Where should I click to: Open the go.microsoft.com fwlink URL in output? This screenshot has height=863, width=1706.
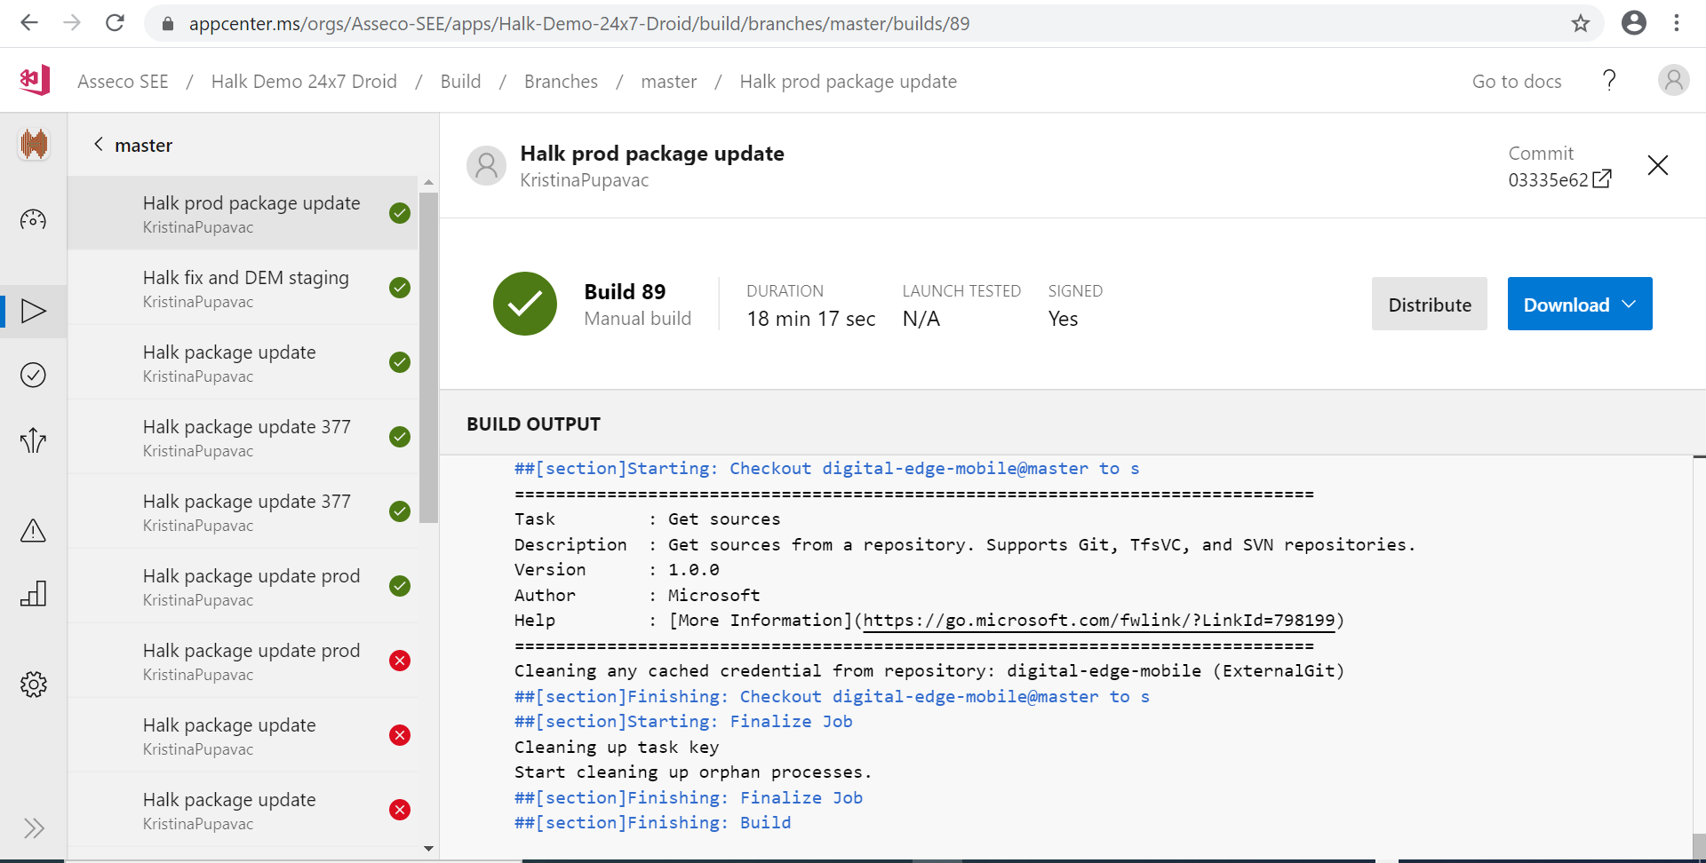(1099, 621)
